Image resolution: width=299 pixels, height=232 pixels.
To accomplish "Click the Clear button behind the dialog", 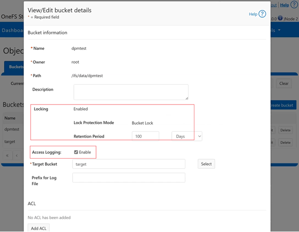I will (x=285, y=83).
